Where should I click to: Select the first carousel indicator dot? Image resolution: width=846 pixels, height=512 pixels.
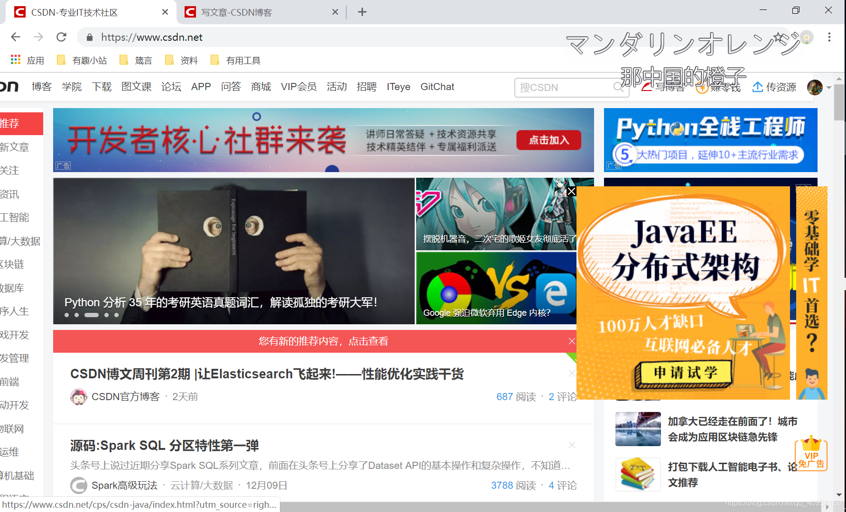pos(67,315)
